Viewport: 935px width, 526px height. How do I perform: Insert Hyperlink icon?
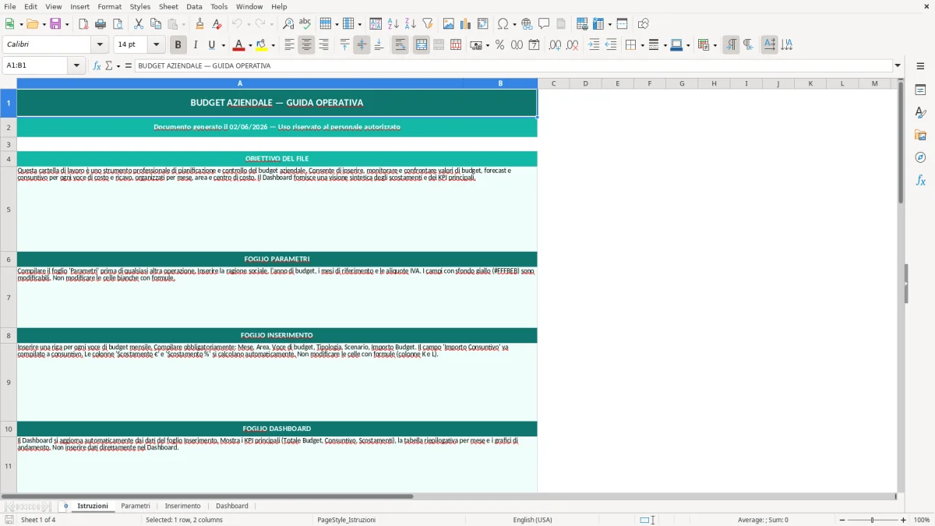[x=527, y=24]
